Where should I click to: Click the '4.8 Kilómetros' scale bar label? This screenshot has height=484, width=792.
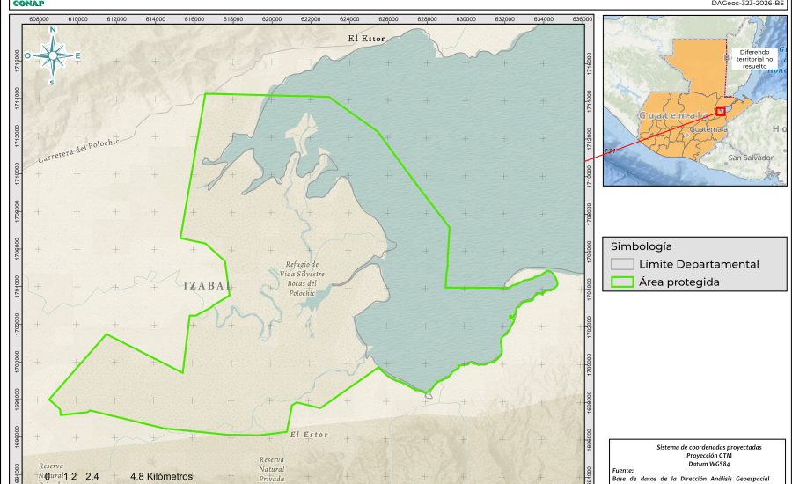point(161,476)
